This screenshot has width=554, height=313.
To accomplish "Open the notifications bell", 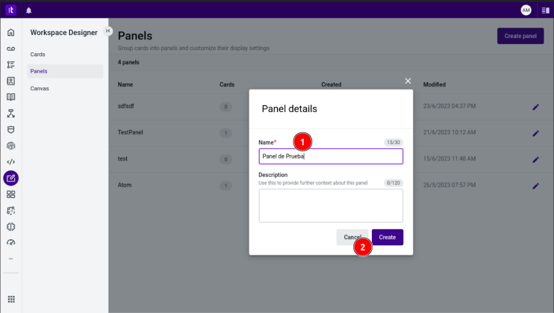I will (x=29, y=10).
